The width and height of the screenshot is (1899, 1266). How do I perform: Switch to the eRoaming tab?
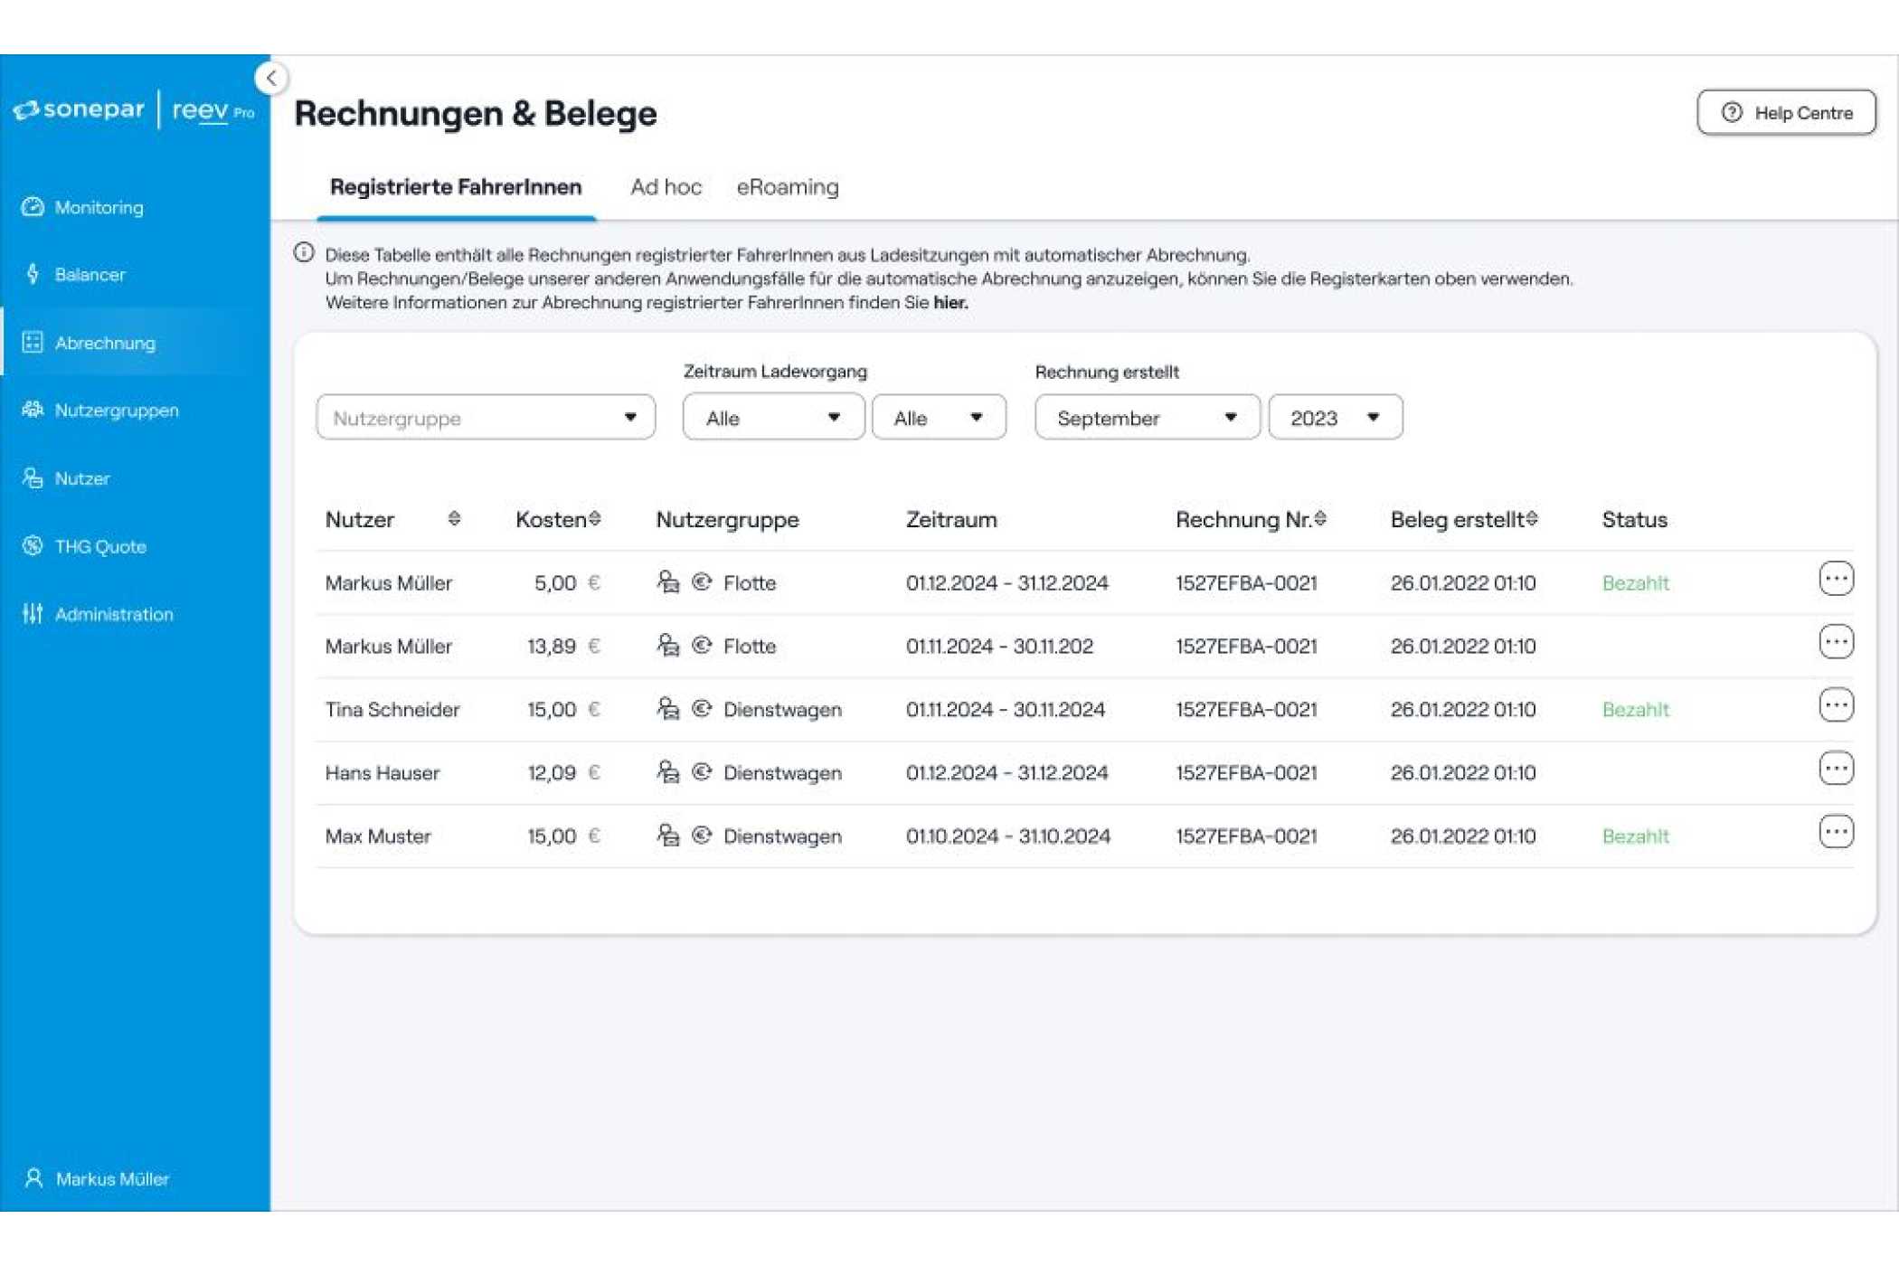[x=788, y=187]
